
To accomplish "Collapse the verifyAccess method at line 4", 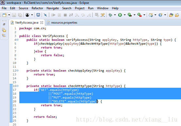I will point(17,40).
